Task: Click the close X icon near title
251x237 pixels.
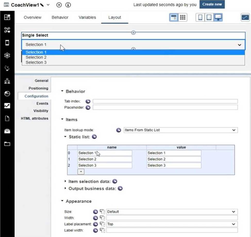Action: pos(59,5)
